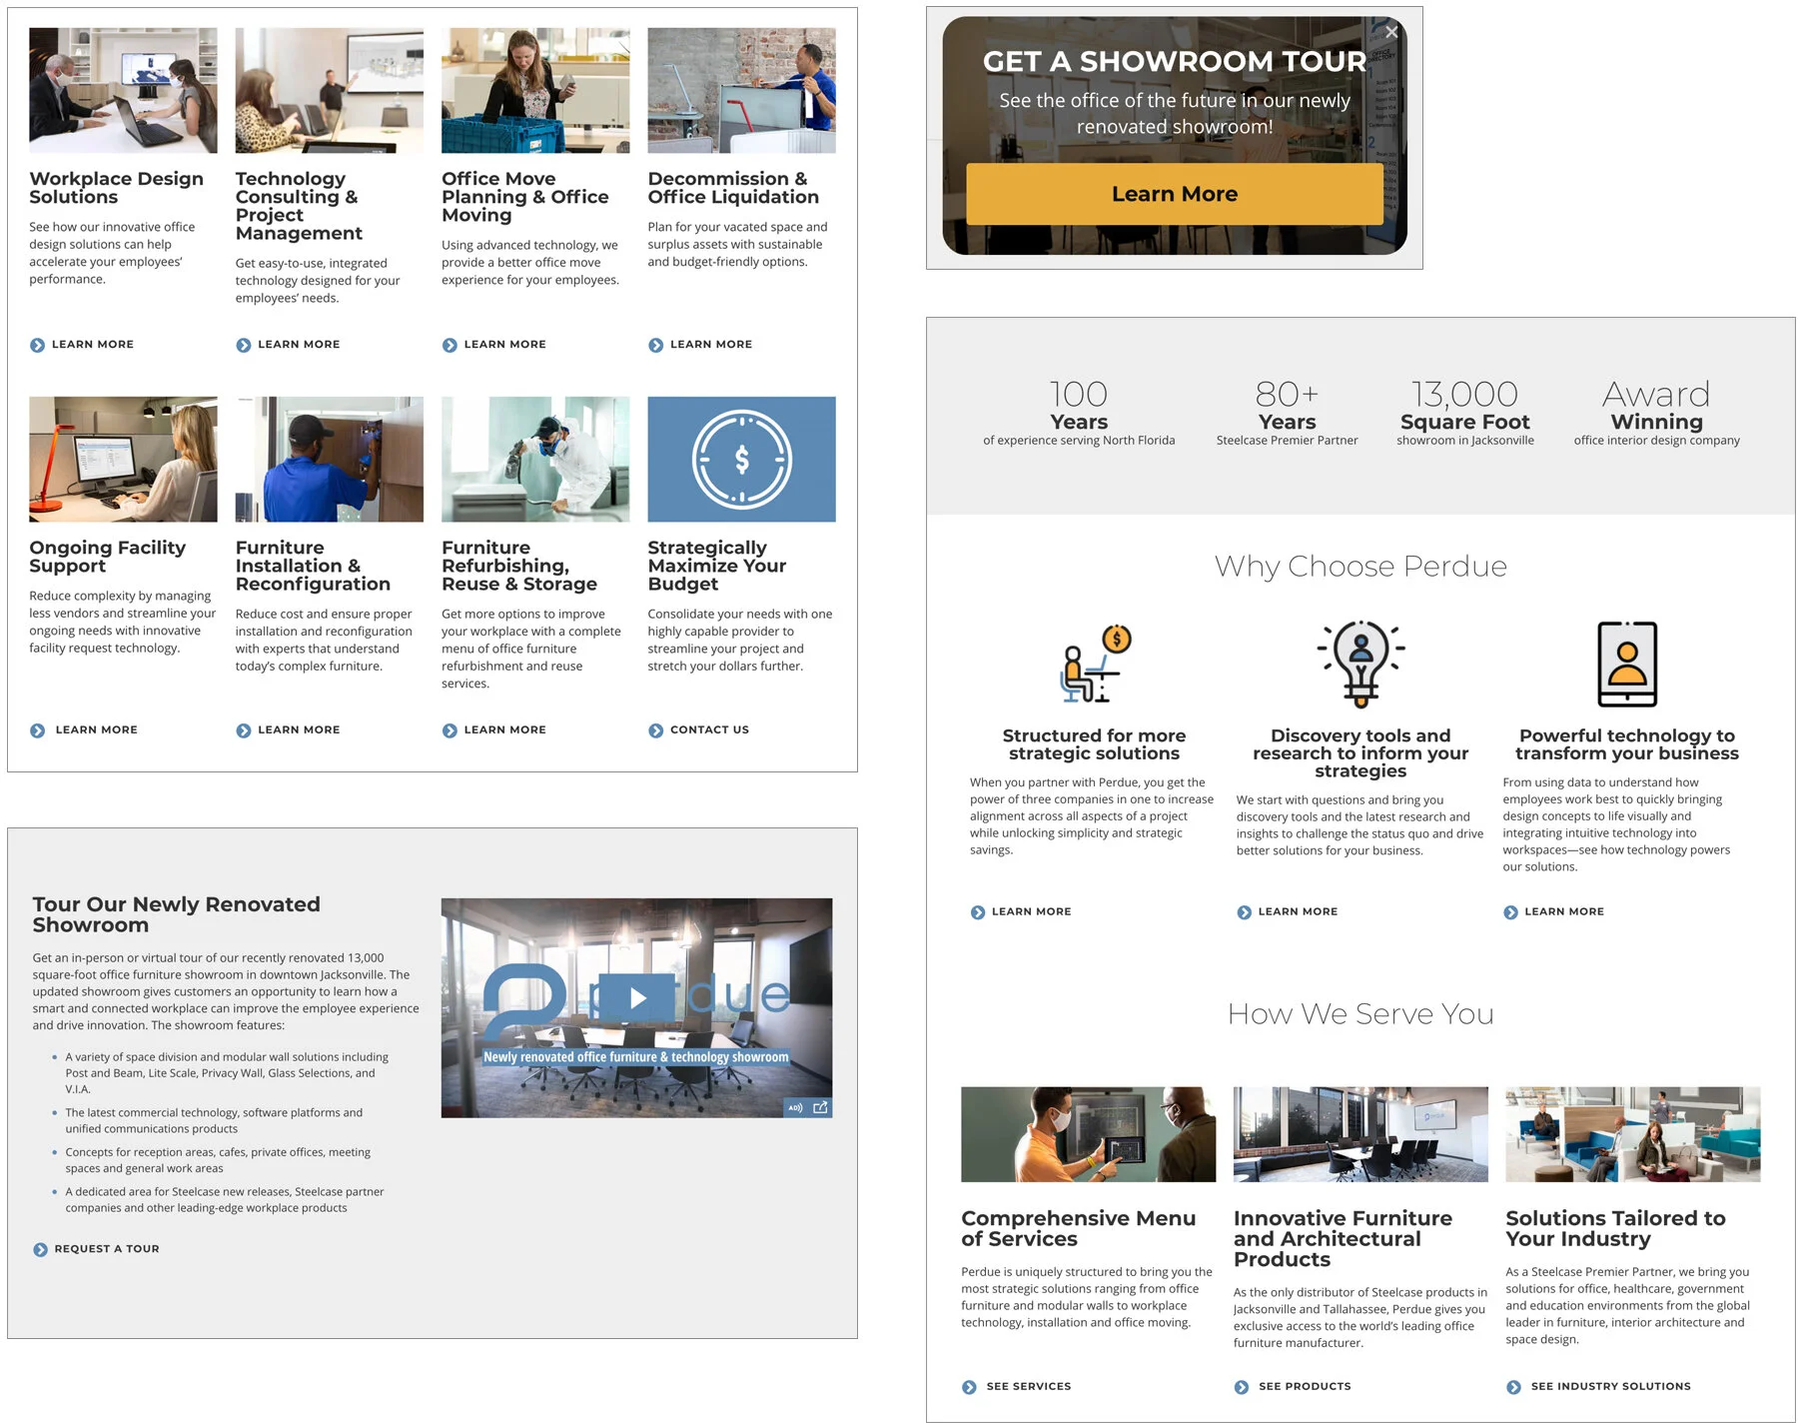The image size is (1798, 1426).
Task: Click the dollar clock budget icon
Action: [741, 460]
